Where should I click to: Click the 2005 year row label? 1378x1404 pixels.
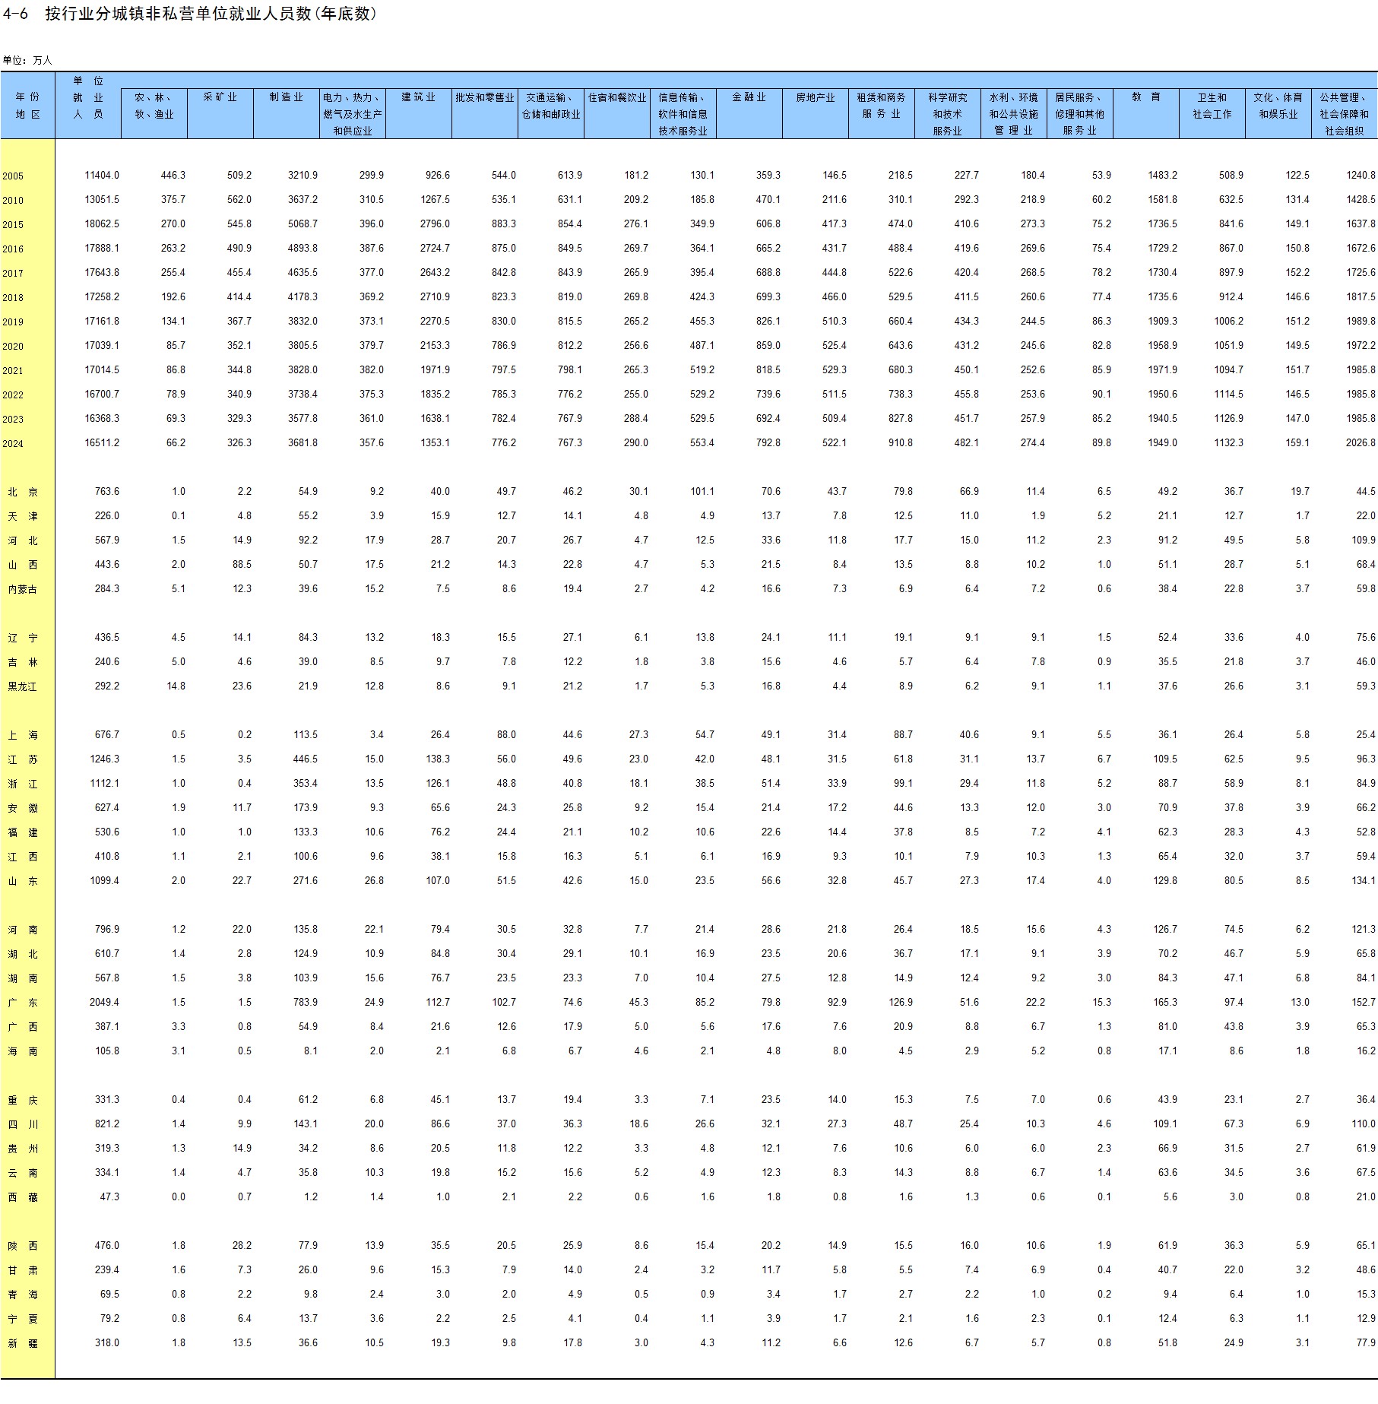click(x=13, y=176)
